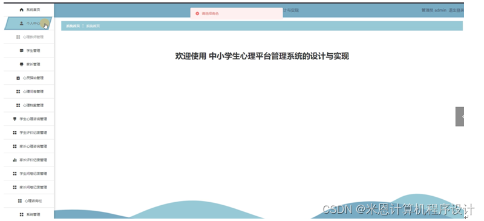Screen dimensions: 484x221
Task: Click the 欢迎使用 welcome heading
Action: tap(262, 56)
